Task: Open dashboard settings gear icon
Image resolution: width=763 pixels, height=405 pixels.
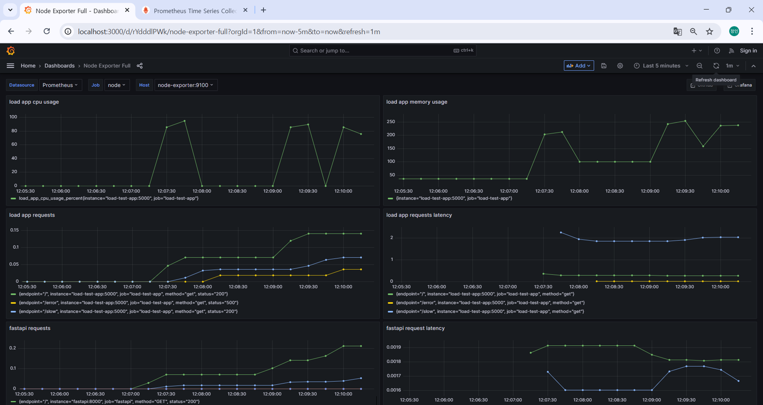Action: pyautogui.click(x=620, y=66)
